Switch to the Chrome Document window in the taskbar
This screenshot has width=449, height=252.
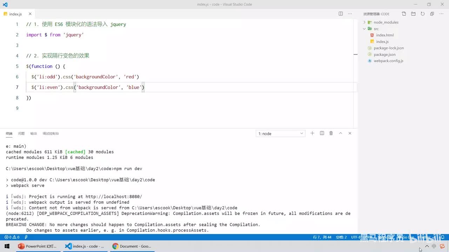(132, 246)
